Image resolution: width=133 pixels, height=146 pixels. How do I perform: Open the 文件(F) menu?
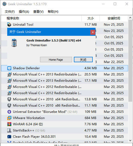(10, 12)
